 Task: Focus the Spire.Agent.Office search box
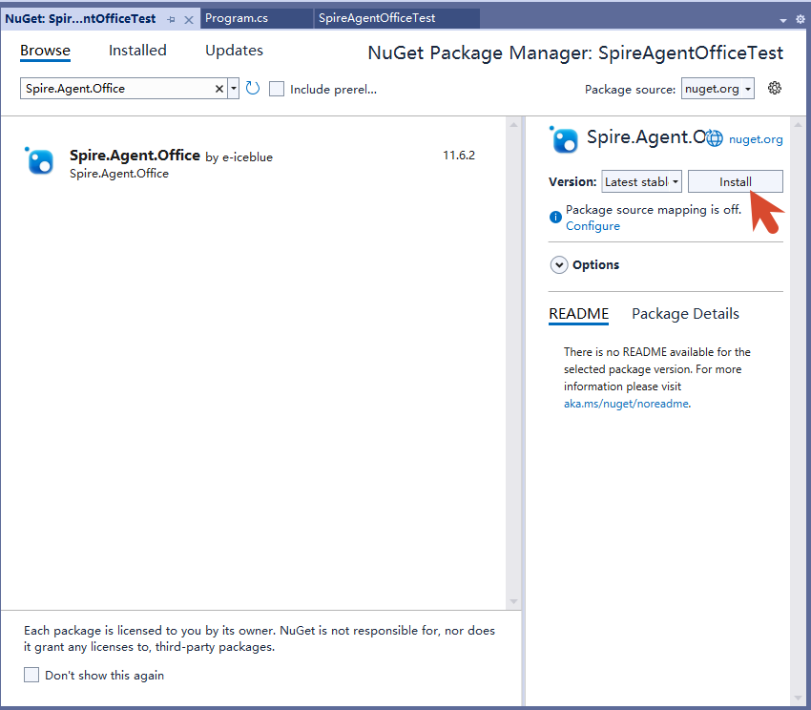(x=117, y=89)
